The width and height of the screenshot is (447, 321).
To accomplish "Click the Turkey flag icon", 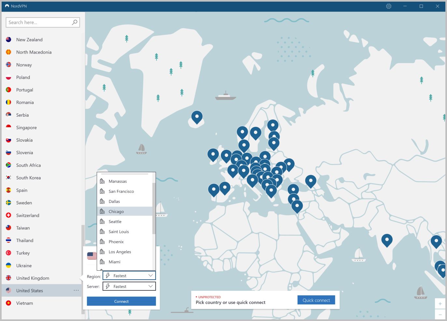I will click(x=8, y=253).
